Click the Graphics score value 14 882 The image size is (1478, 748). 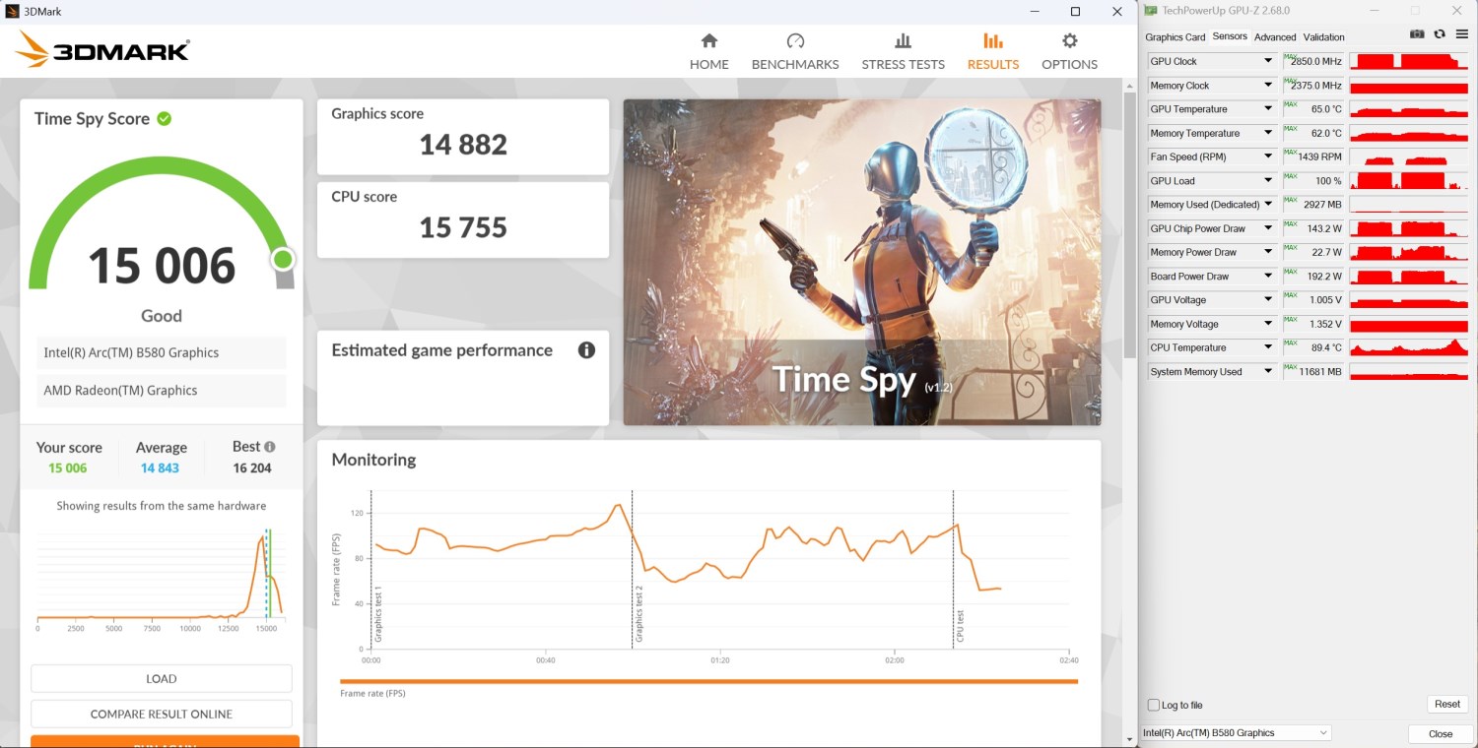(463, 145)
